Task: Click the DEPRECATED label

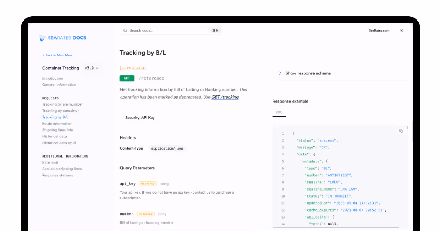Action: [134, 68]
